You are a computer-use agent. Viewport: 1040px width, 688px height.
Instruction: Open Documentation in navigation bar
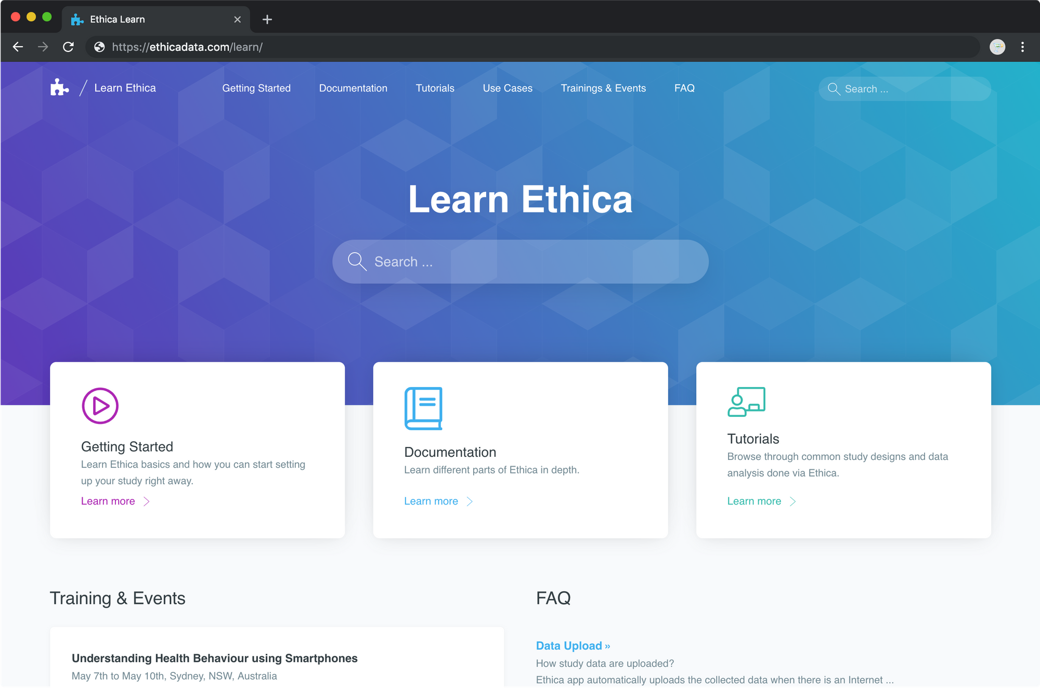(x=353, y=88)
